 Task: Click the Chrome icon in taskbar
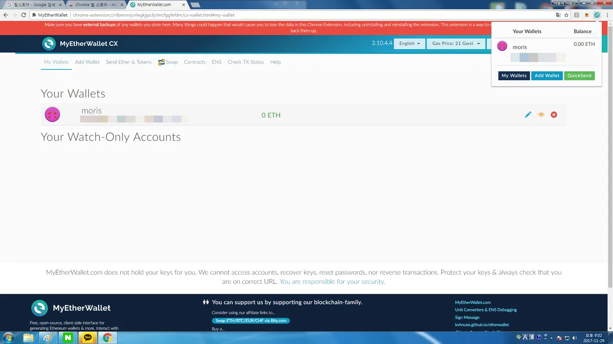coord(107,338)
